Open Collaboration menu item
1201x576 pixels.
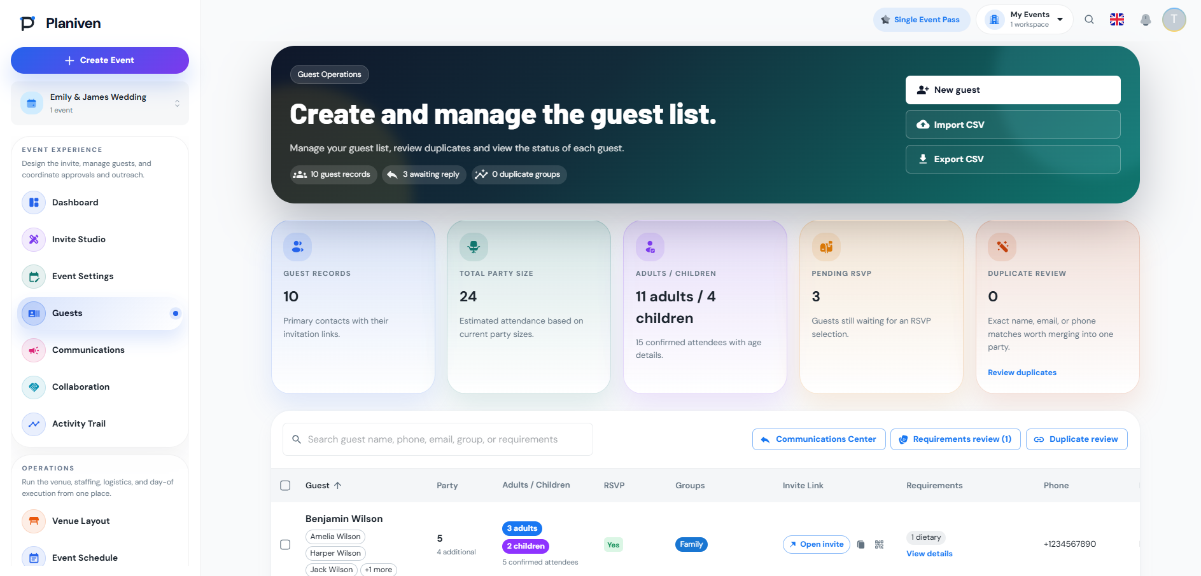[100, 387]
